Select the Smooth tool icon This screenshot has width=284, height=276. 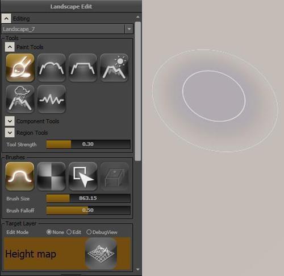(x=52, y=68)
